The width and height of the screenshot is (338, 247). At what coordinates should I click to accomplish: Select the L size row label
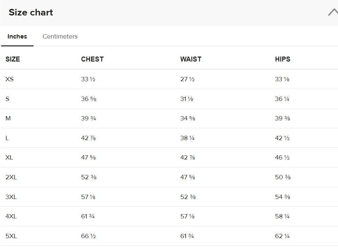[7, 138]
